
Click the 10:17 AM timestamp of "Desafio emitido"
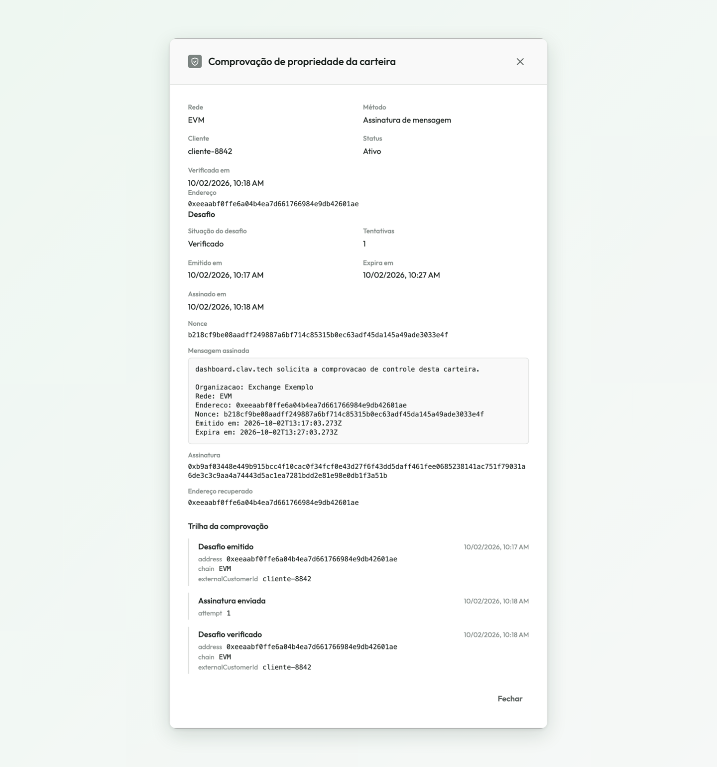point(496,547)
